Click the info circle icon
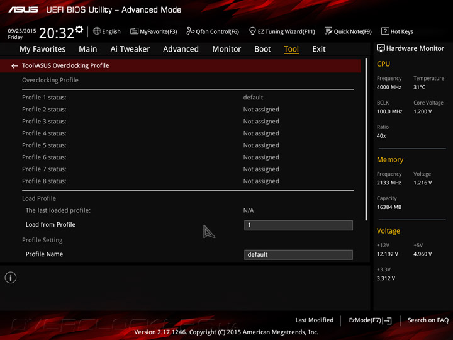Image resolution: width=453 pixels, height=340 pixels. pos(11,278)
